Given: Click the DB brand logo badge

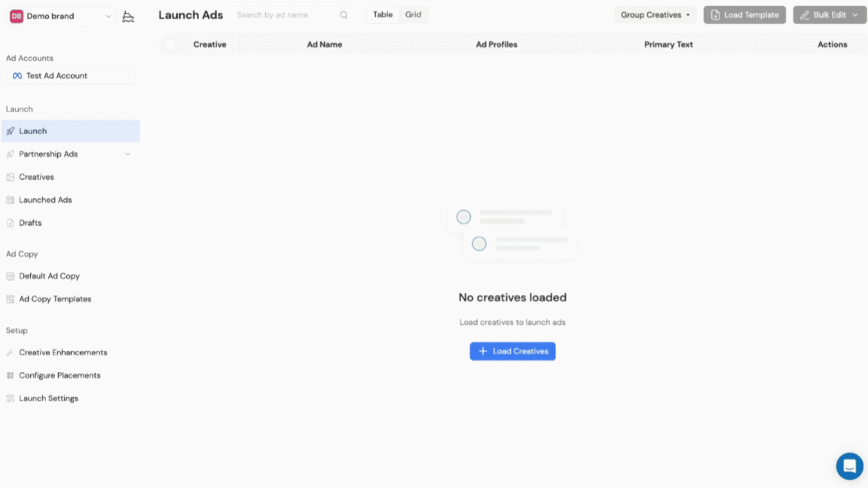Looking at the screenshot, I should pyautogui.click(x=17, y=16).
